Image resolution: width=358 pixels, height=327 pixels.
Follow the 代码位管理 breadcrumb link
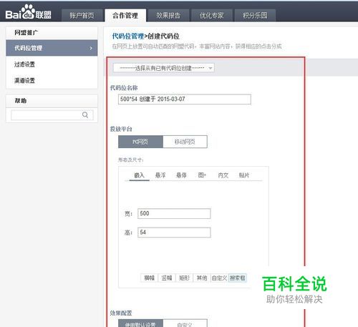(128, 36)
